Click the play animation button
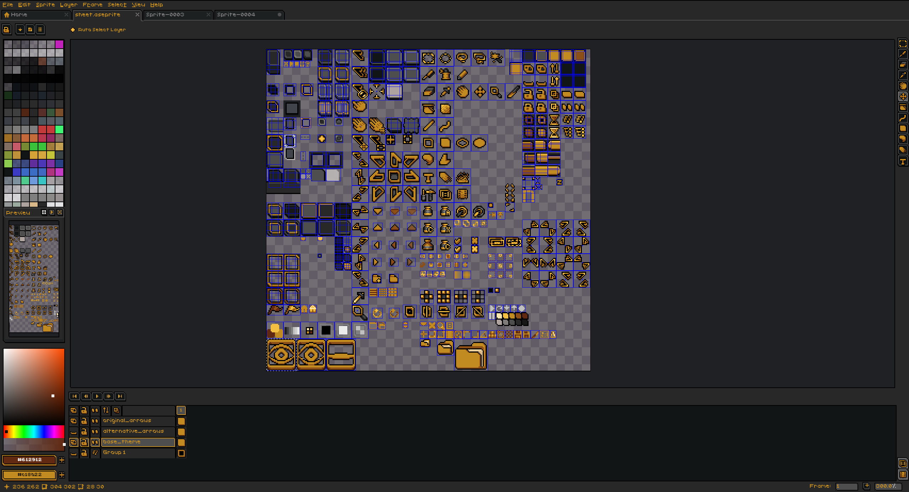This screenshot has height=492, width=909. point(97,396)
